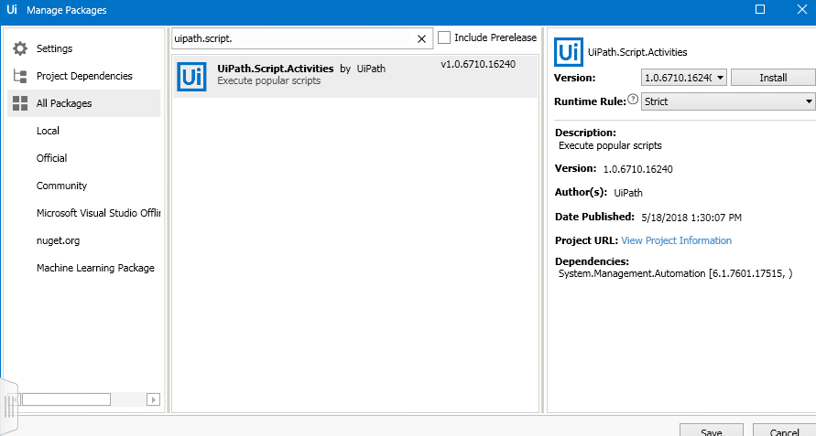Click the date published value 5/18/2018
816x436 pixels.
point(691,218)
